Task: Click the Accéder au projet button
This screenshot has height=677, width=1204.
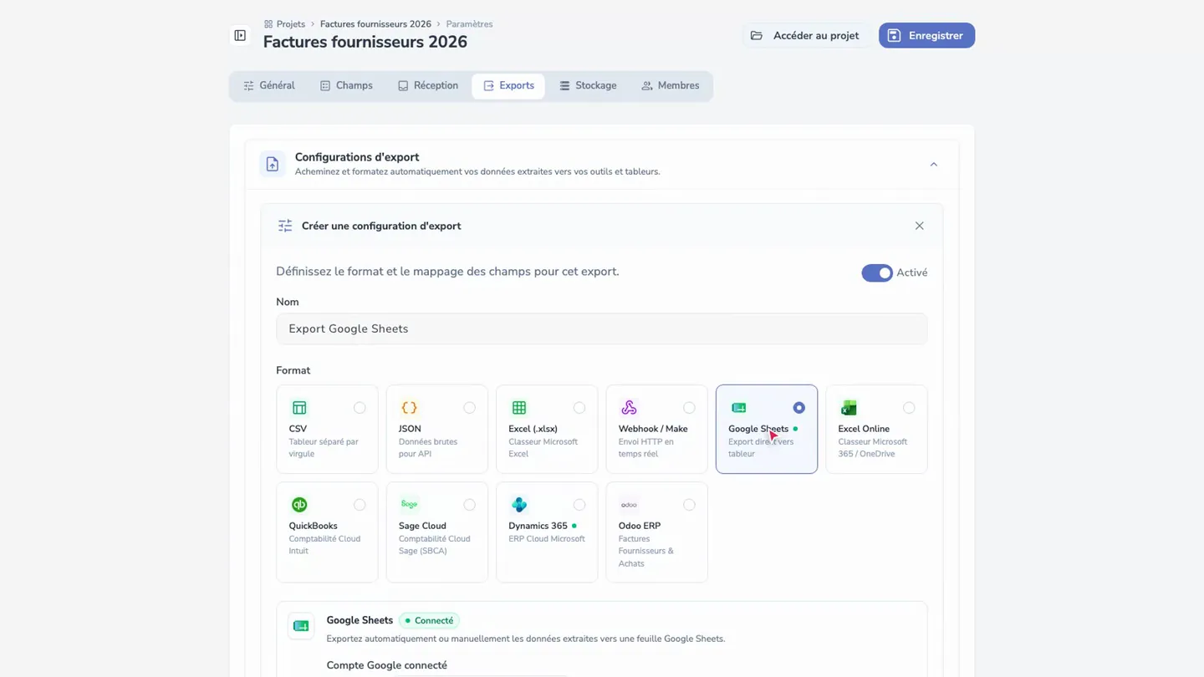Action: [807, 36]
